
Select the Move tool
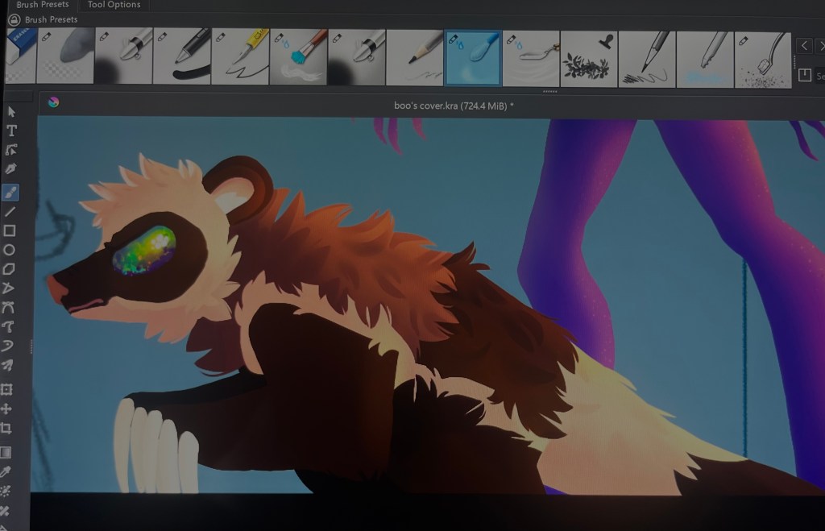[7, 409]
